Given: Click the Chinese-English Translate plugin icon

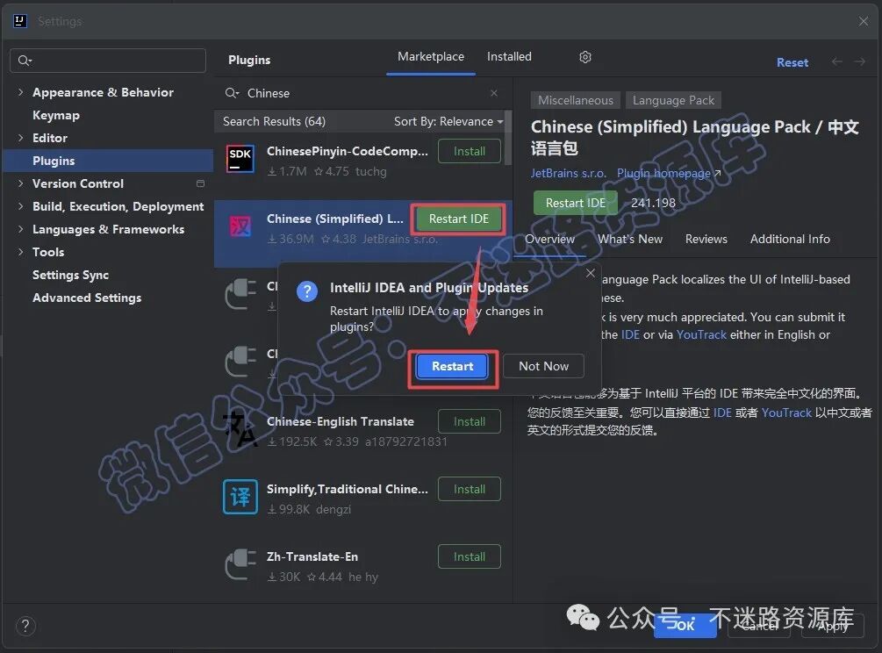Looking at the screenshot, I should [240, 429].
